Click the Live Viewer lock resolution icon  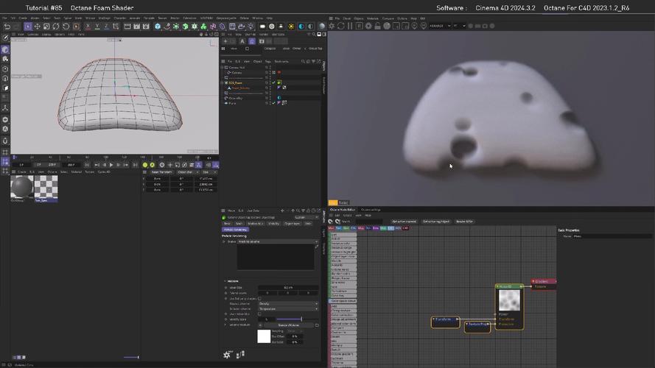point(378,26)
